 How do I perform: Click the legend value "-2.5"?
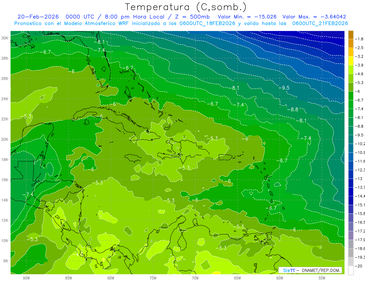pyautogui.click(x=360, y=48)
